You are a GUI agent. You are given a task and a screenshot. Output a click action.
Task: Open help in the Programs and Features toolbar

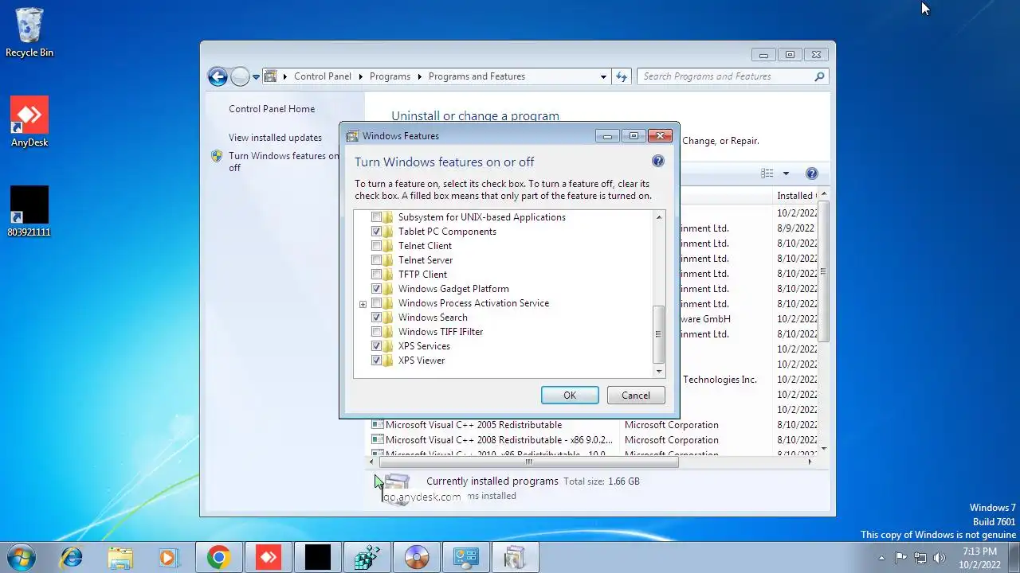(811, 173)
